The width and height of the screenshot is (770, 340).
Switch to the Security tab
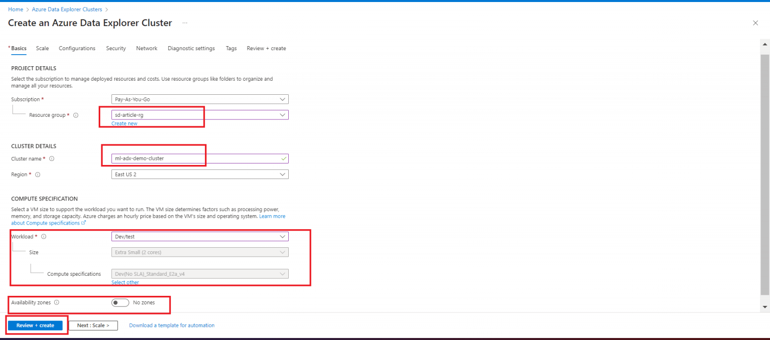tap(116, 48)
